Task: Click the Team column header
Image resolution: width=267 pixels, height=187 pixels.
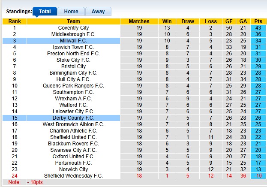Action: click(73, 21)
